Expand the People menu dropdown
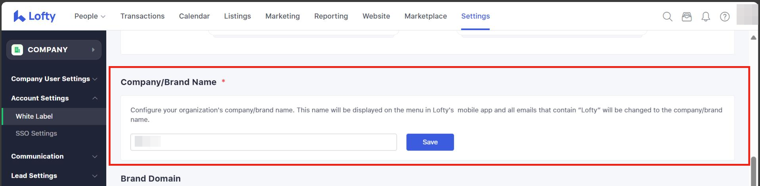760x186 pixels. pos(90,16)
